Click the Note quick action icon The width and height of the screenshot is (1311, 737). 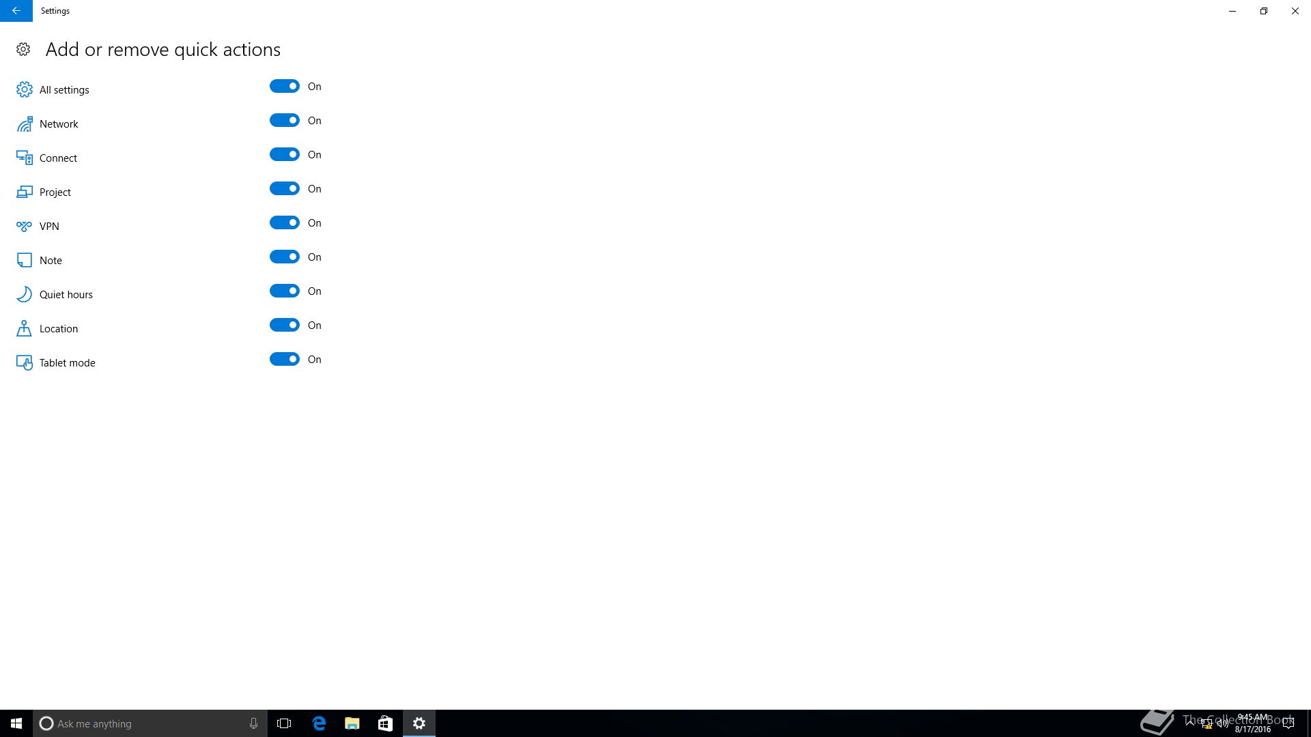25,261
